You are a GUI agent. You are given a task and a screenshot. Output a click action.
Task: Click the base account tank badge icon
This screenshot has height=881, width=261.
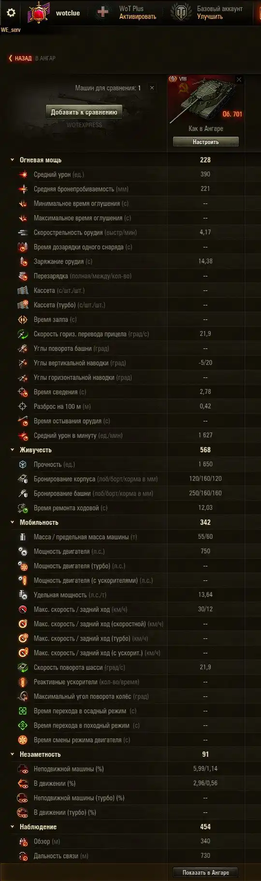pos(181,13)
